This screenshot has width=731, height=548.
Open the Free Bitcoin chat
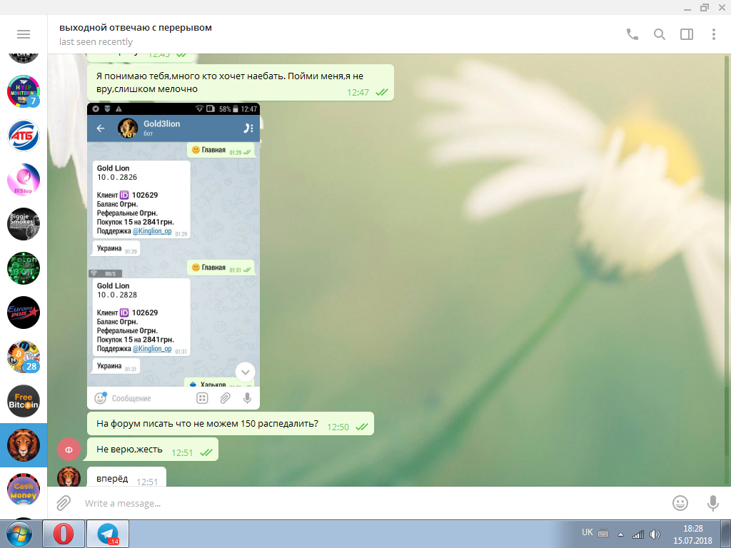point(24,401)
